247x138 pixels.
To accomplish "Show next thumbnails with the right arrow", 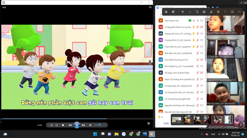I will click(240, 125).
